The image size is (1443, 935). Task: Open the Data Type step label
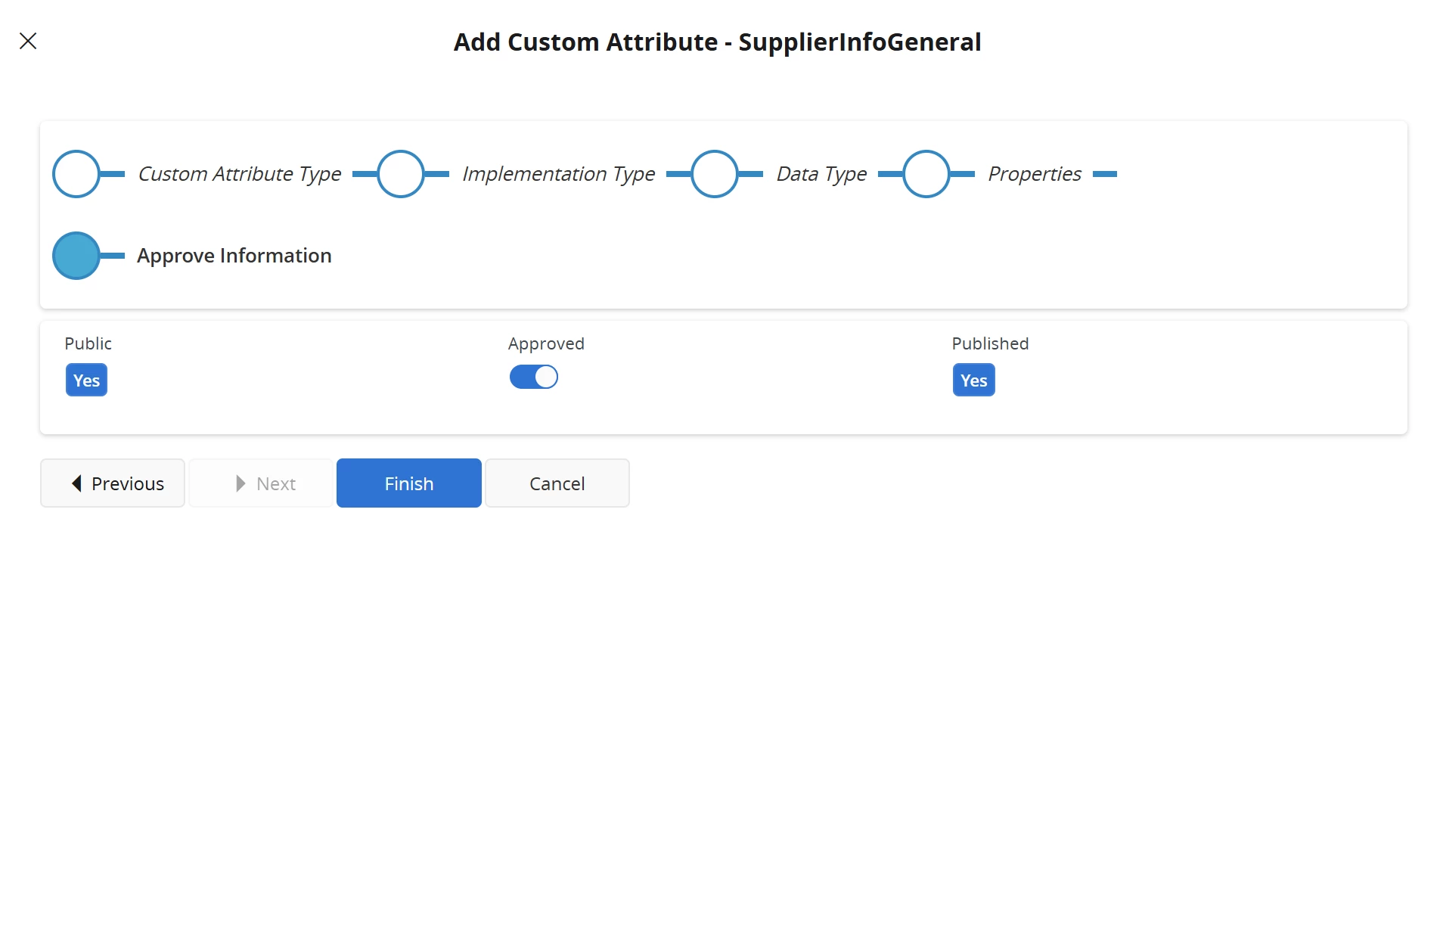click(821, 174)
